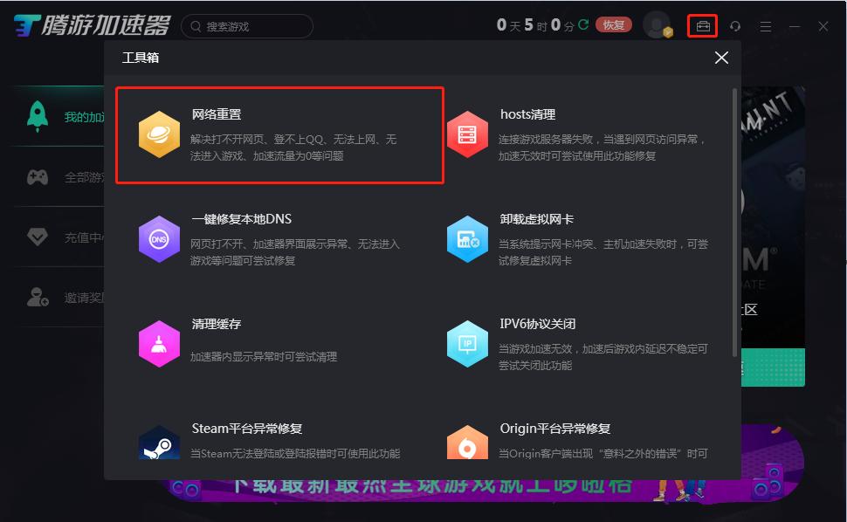Open the hamburger menu in the title bar

tap(766, 25)
